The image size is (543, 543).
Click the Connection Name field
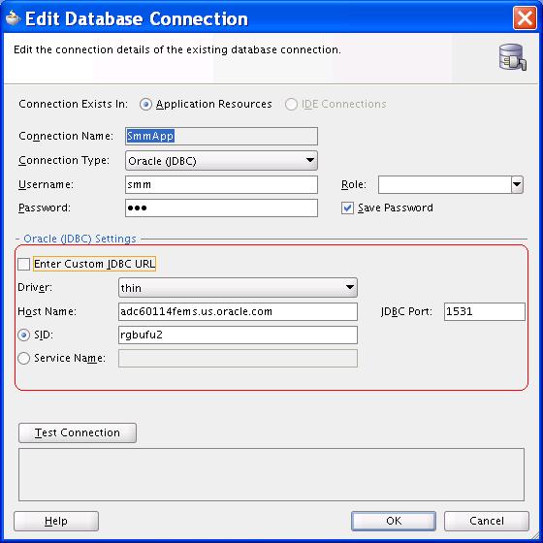pyautogui.click(x=221, y=136)
